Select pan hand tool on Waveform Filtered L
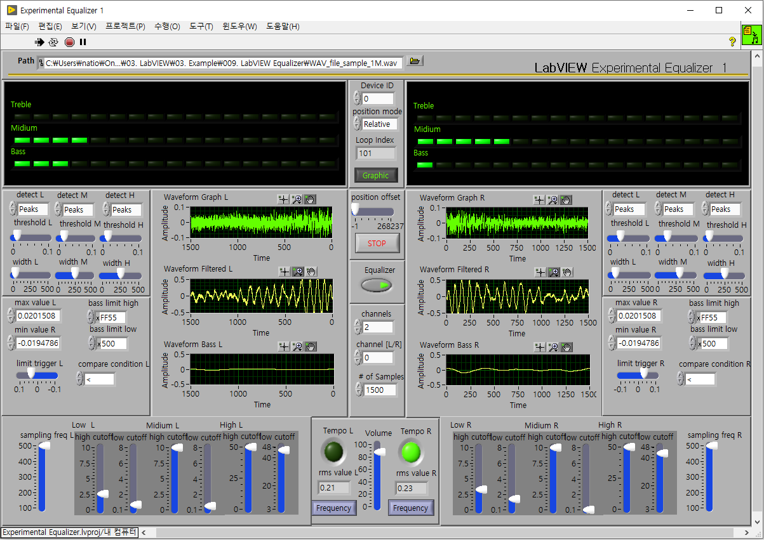Image resolution: width=764 pixels, height=540 pixels. pos(311,271)
